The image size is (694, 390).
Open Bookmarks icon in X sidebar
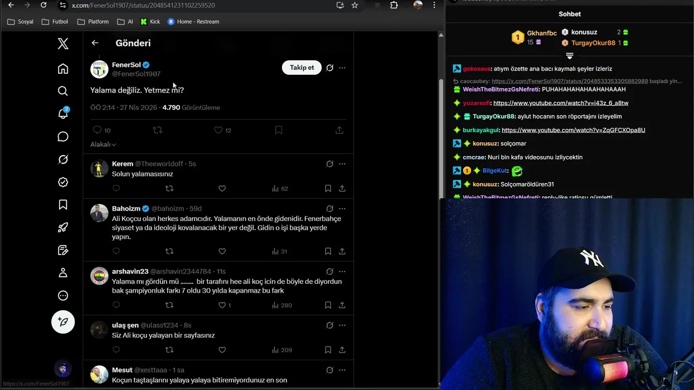(x=63, y=205)
